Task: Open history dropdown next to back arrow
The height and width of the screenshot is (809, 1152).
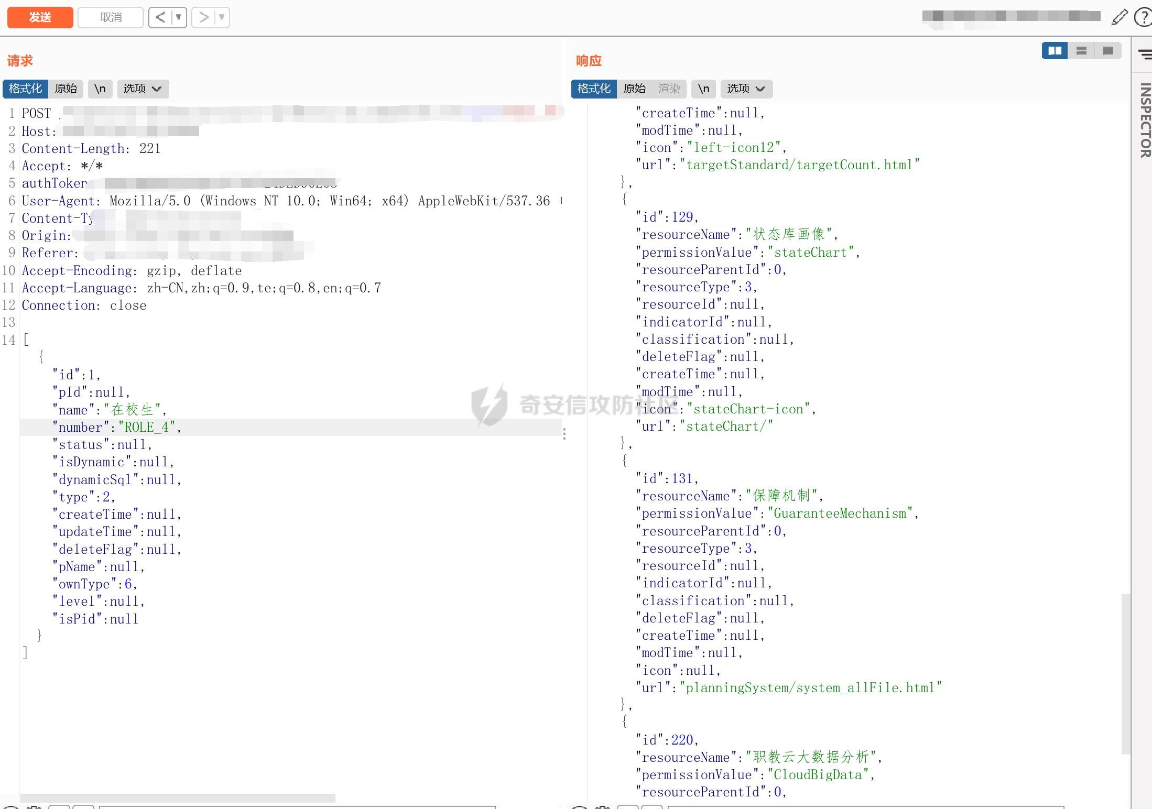Action: [x=179, y=17]
